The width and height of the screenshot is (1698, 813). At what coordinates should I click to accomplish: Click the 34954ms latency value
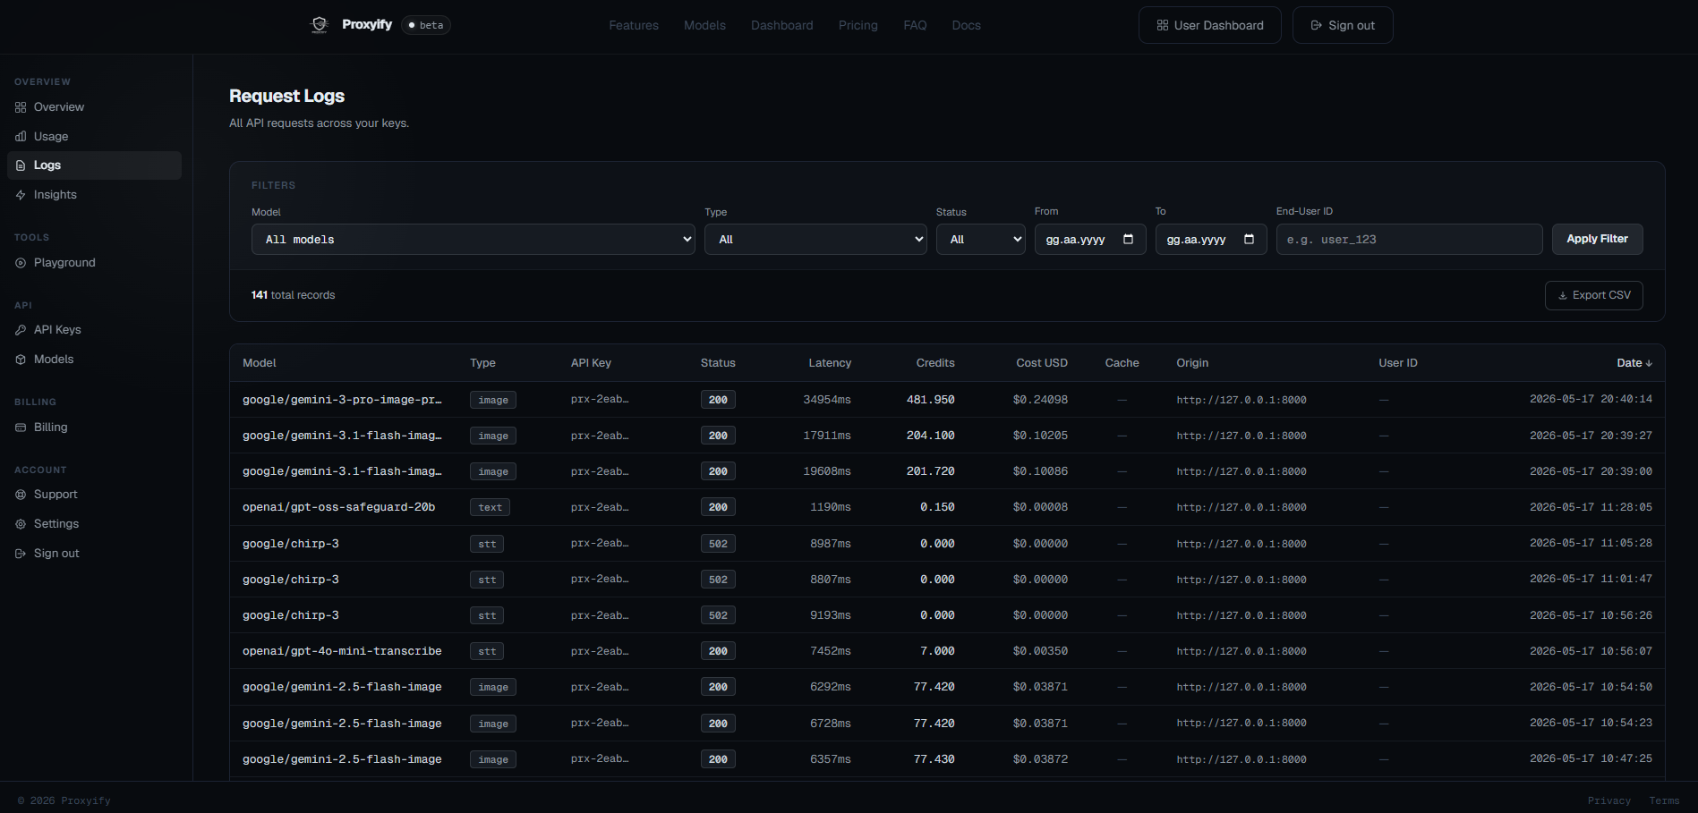point(827,400)
